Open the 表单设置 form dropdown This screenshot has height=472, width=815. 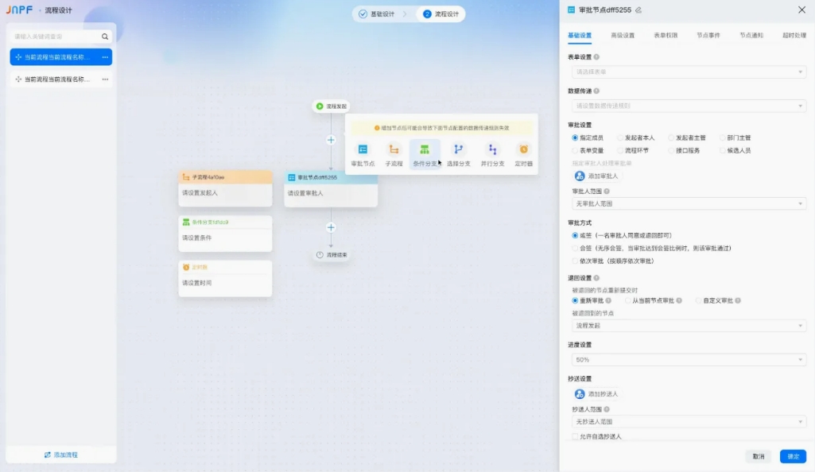tap(686, 71)
